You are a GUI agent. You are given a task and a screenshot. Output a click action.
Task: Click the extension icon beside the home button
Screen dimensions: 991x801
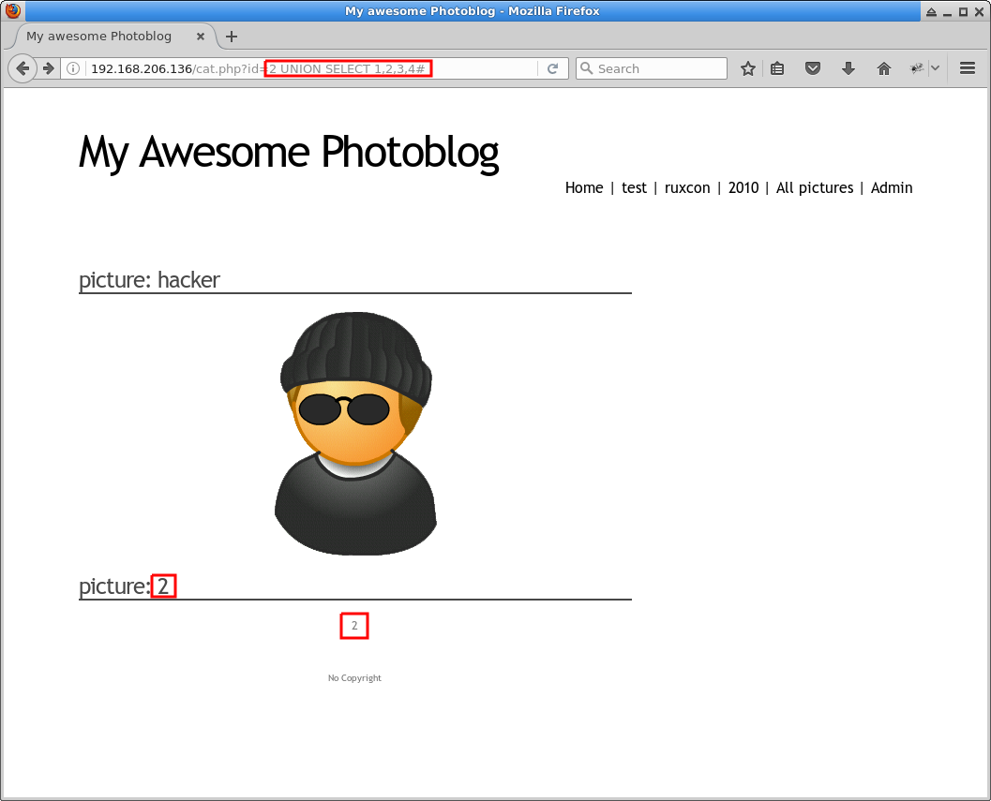pyautogui.click(x=916, y=68)
